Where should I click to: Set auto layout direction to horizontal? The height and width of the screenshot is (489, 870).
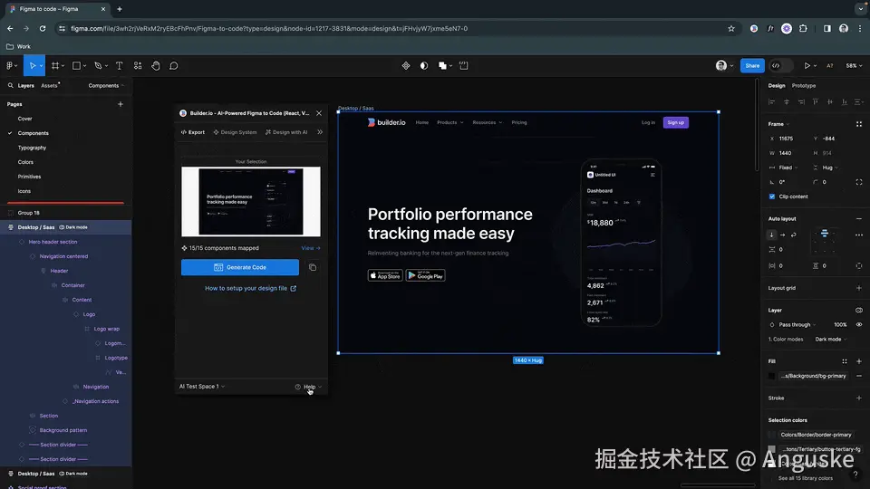click(x=782, y=235)
